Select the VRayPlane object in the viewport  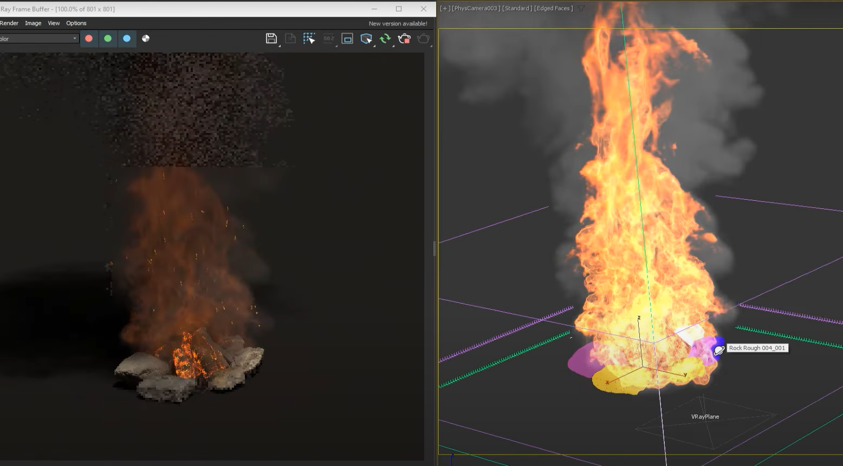click(x=704, y=417)
